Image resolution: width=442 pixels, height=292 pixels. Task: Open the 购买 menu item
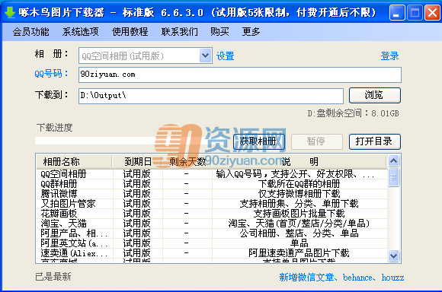point(219,31)
